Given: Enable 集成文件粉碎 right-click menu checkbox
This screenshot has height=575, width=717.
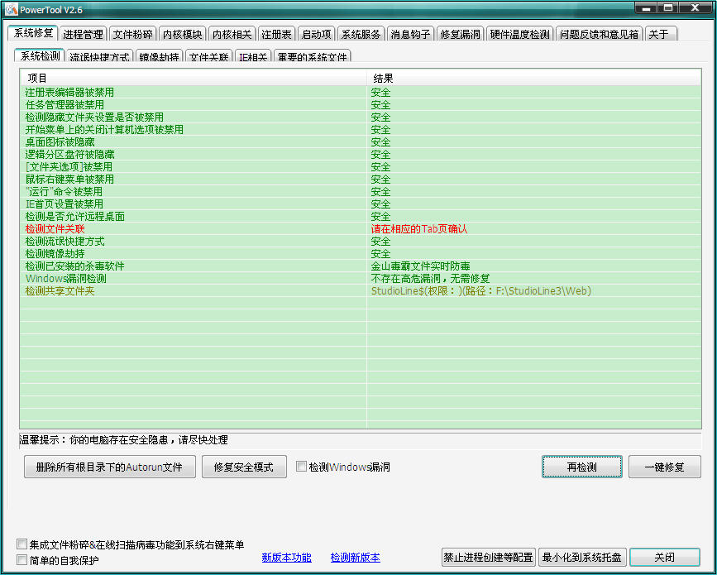Looking at the screenshot, I should (x=22, y=544).
